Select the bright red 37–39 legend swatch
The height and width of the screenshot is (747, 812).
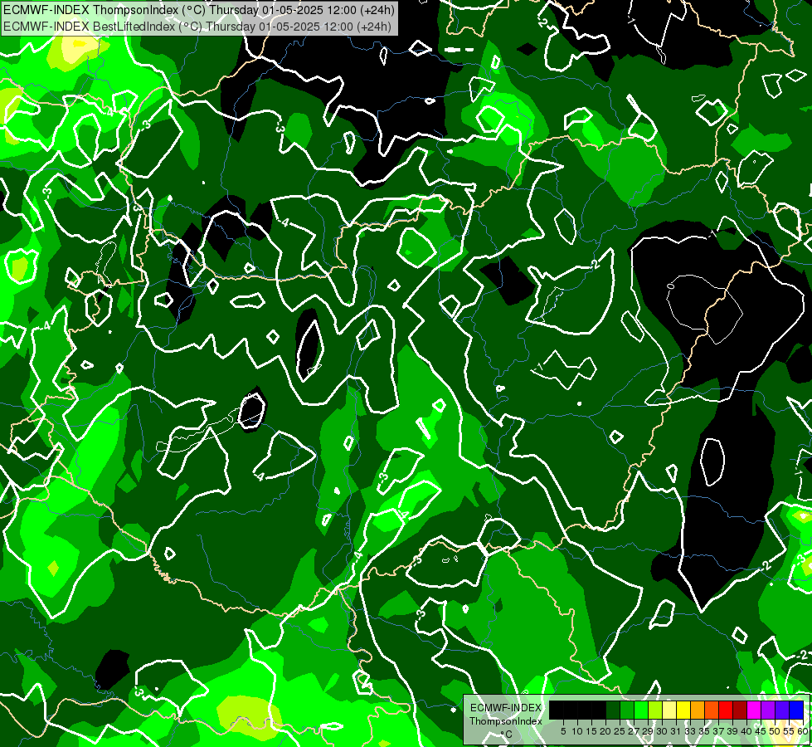[726, 710]
